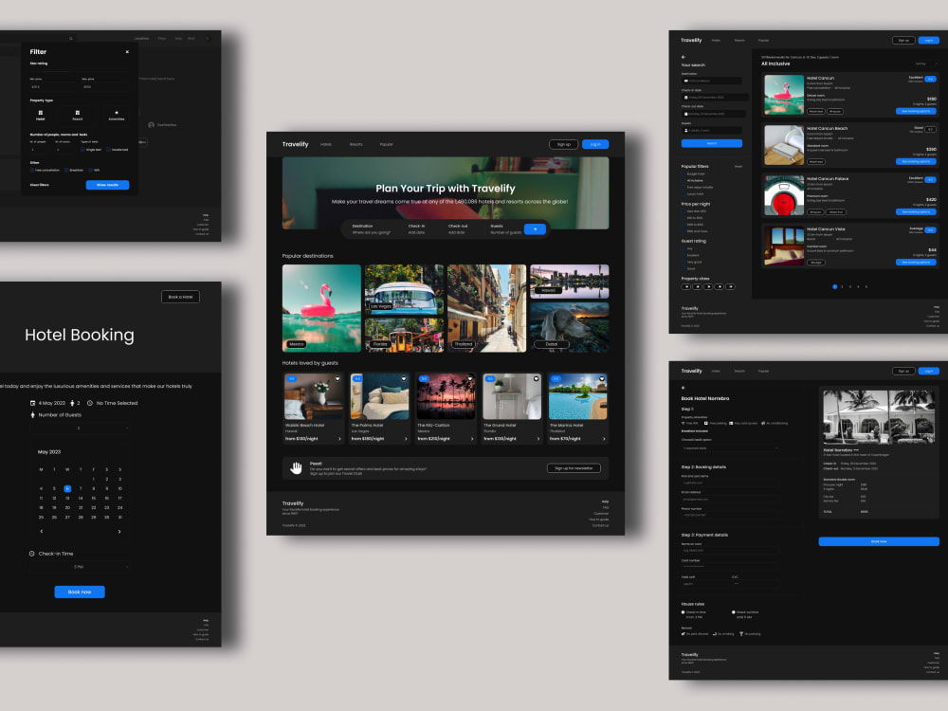Image resolution: width=948 pixels, height=711 pixels.
Task: Open The Grand Hotel via its chevron arrow
Action: pyautogui.click(x=538, y=439)
